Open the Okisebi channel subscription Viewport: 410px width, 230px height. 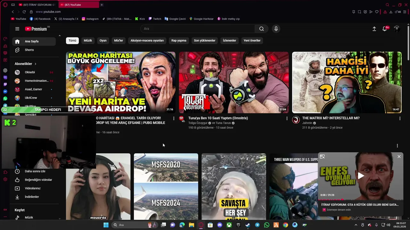(x=34, y=73)
